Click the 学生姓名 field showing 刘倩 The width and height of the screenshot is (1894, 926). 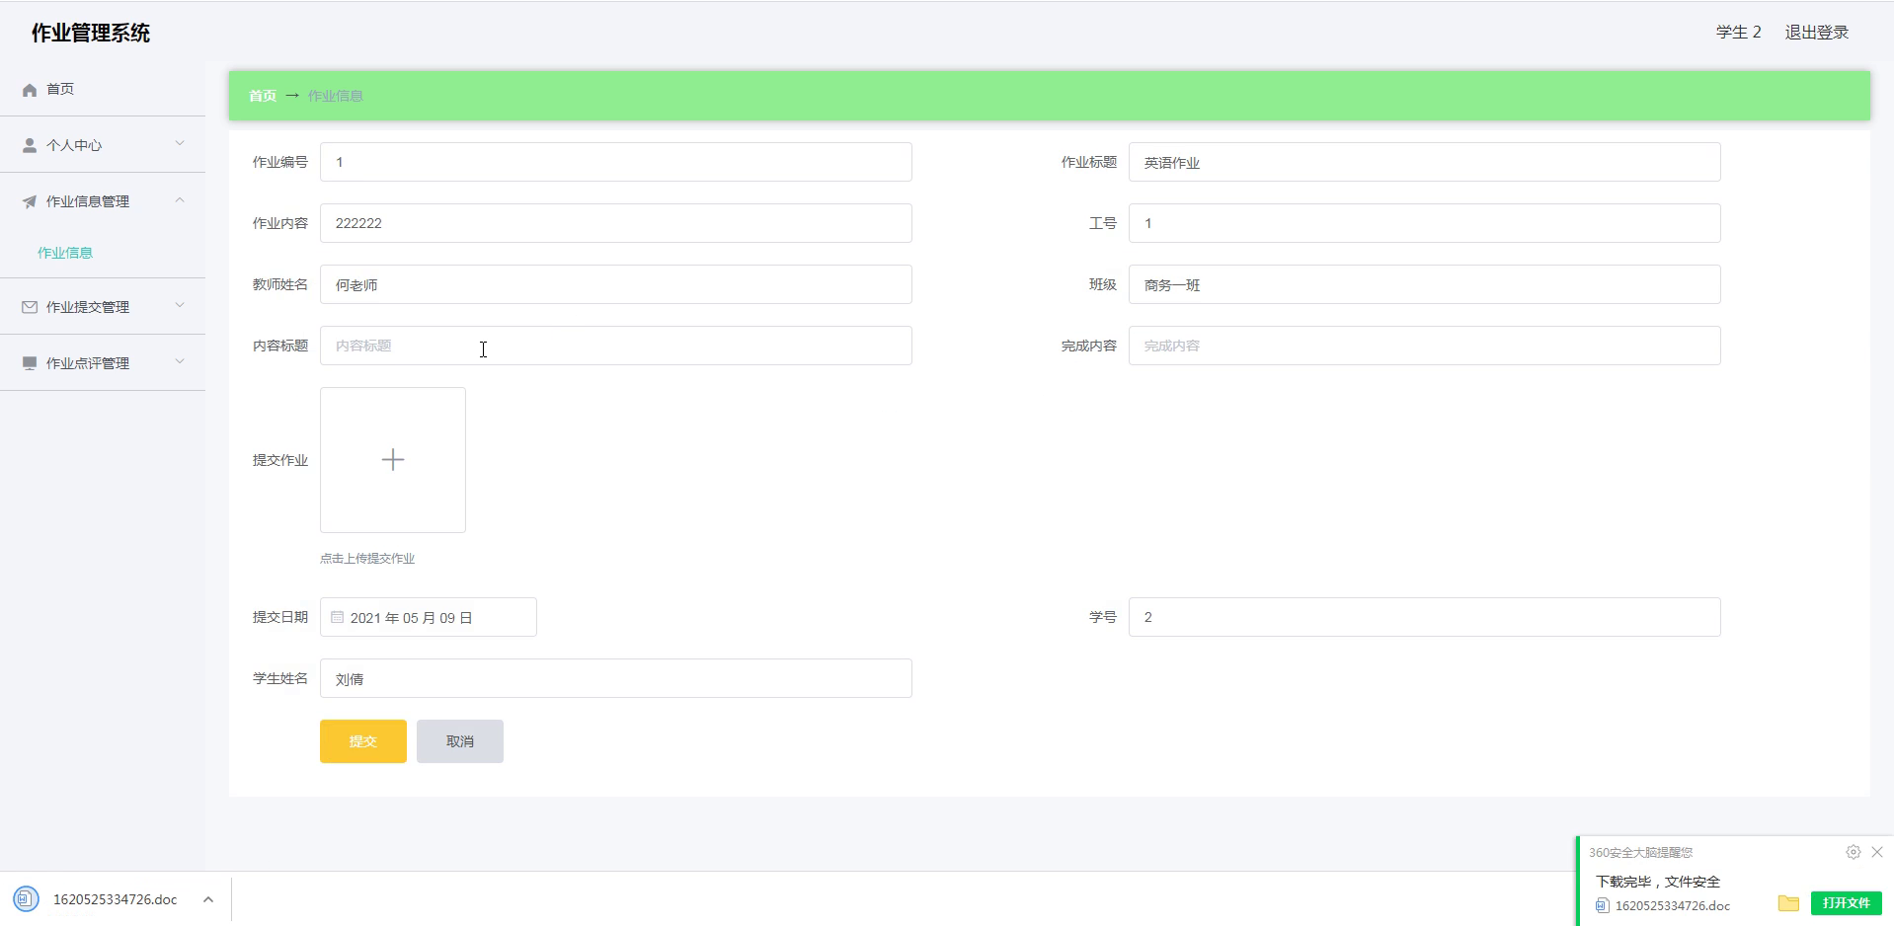tap(616, 678)
